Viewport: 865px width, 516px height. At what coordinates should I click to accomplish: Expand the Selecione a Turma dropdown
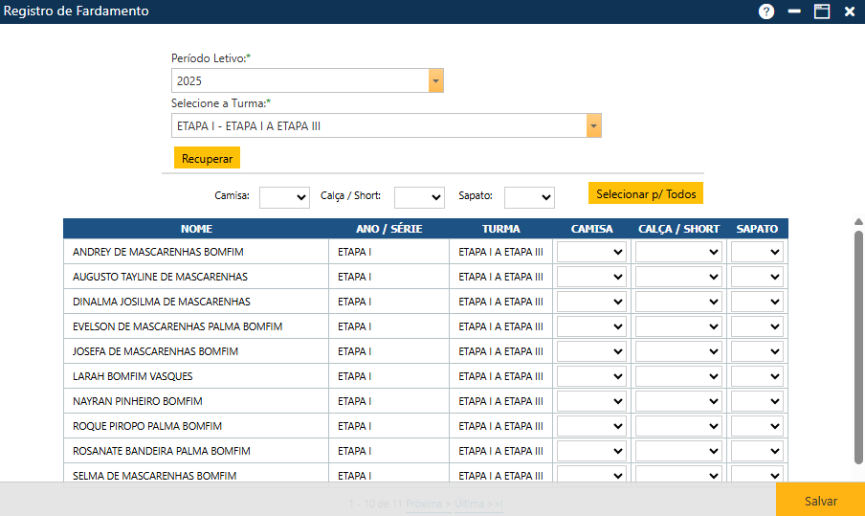[x=593, y=126]
